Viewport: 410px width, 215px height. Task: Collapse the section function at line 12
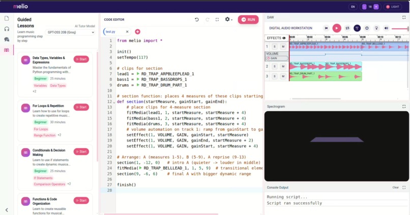coord(114,102)
